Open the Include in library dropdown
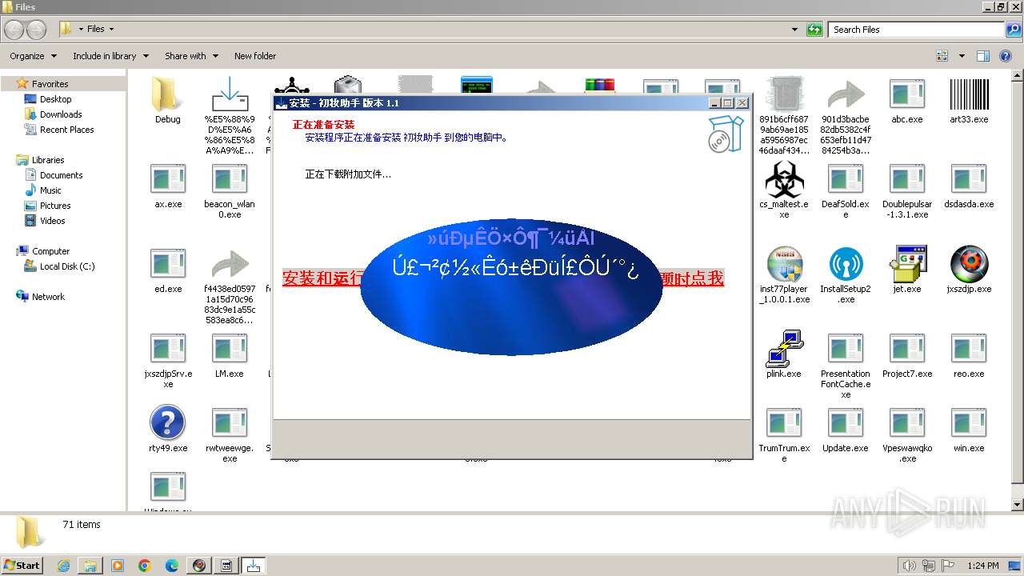This screenshot has height=576, width=1024. [110, 56]
